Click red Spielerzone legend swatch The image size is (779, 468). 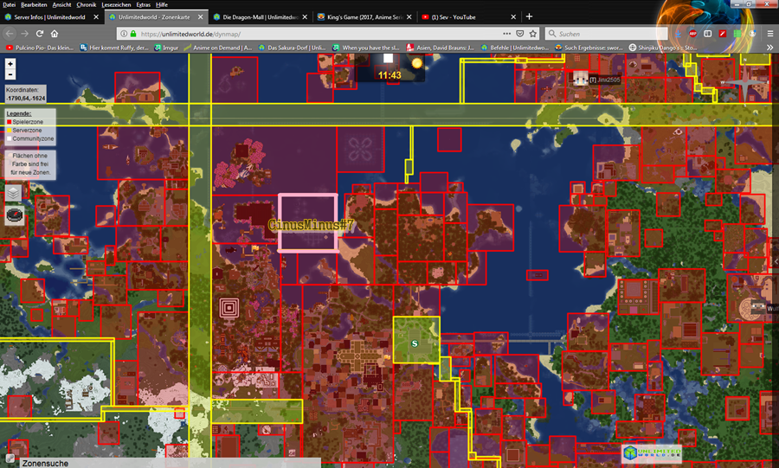click(9, 122)
